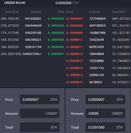Select ask price 0.0000014

75,68
